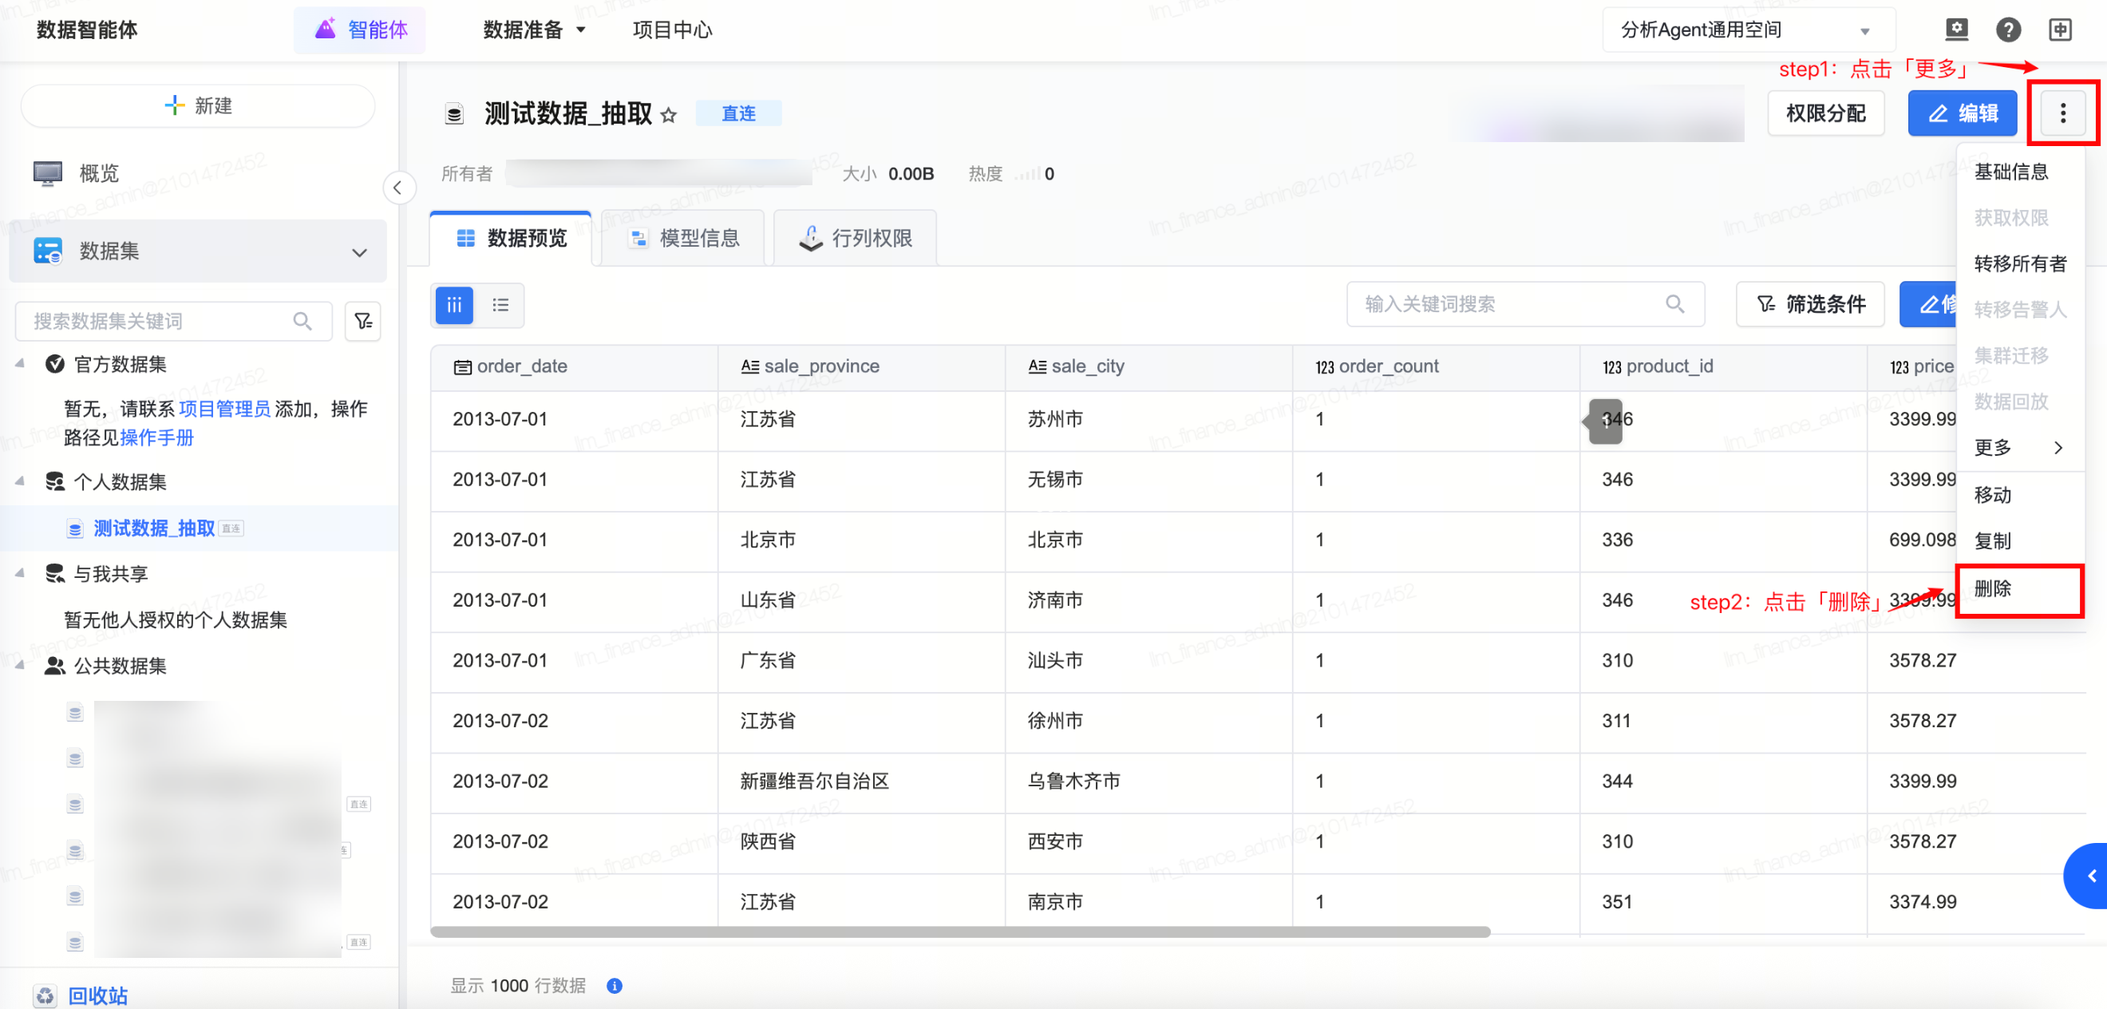Collapse the 个人数据集 tree node

[x=20, y=481]
